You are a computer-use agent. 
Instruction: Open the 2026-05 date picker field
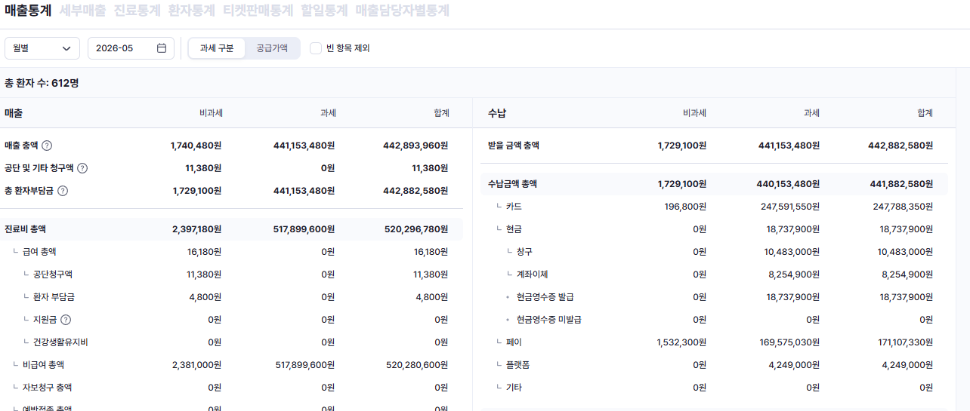click(x=131, y=48)
